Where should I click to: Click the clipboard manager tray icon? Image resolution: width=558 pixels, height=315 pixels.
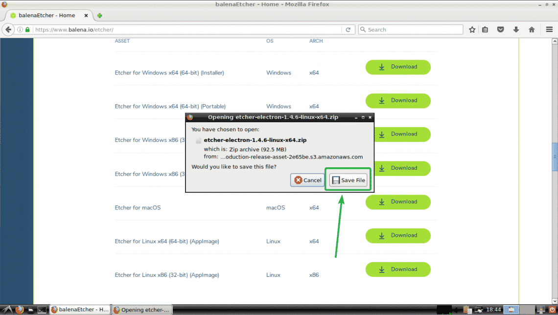[x=467, y=310]
